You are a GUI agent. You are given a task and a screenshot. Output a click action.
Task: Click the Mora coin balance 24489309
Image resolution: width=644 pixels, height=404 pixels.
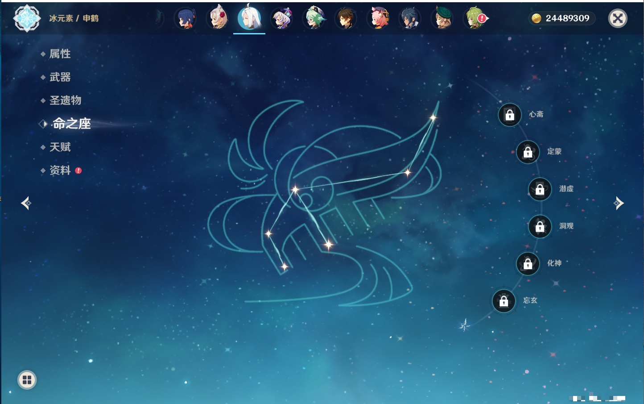pyautogui.click(x=561, y=18)
